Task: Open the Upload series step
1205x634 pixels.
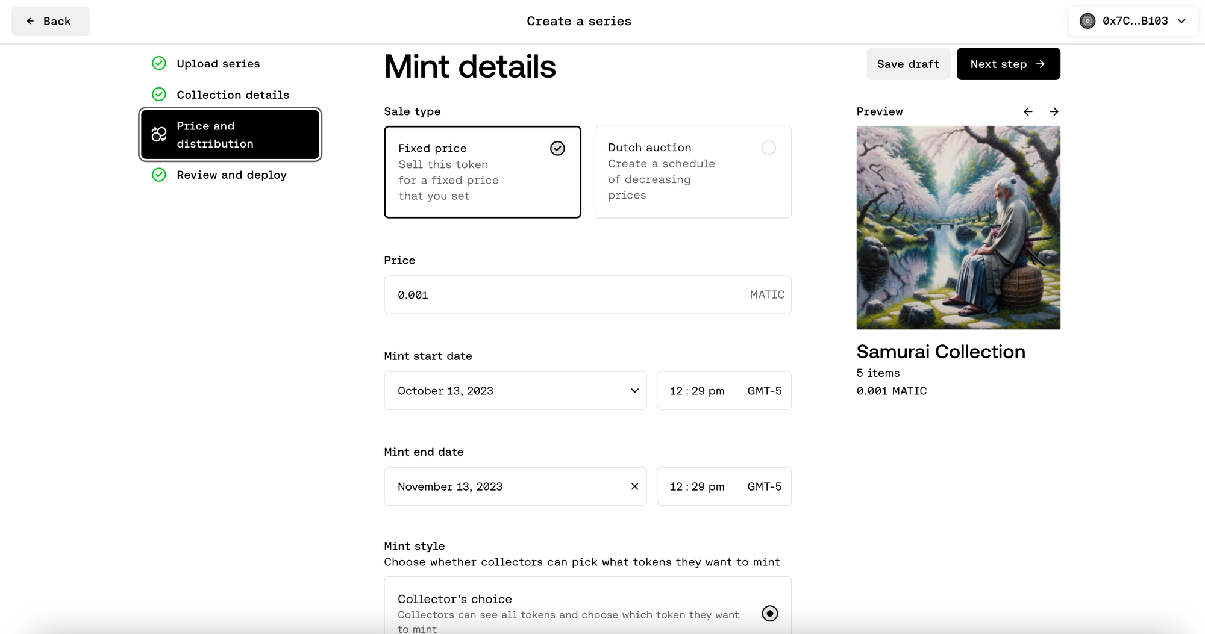Action: [x=218, y=63]
